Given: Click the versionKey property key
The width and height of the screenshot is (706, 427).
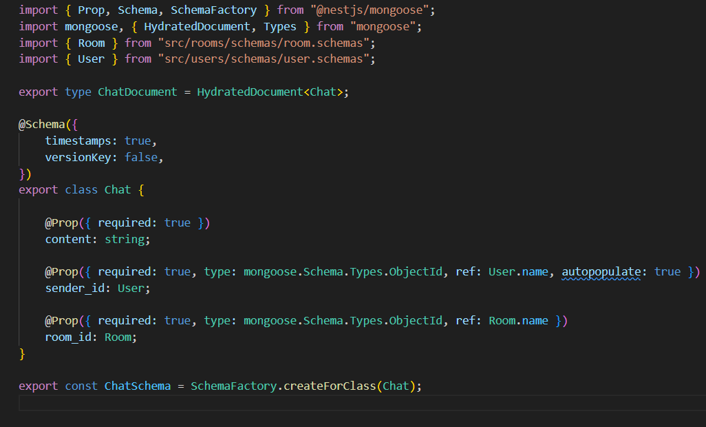Looking at the screenshot, I should pyautogui.click(x=78, y=157).
